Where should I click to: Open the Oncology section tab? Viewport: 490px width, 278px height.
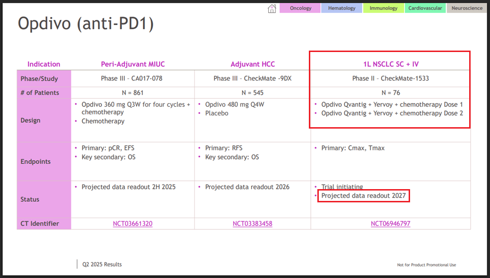300,8
